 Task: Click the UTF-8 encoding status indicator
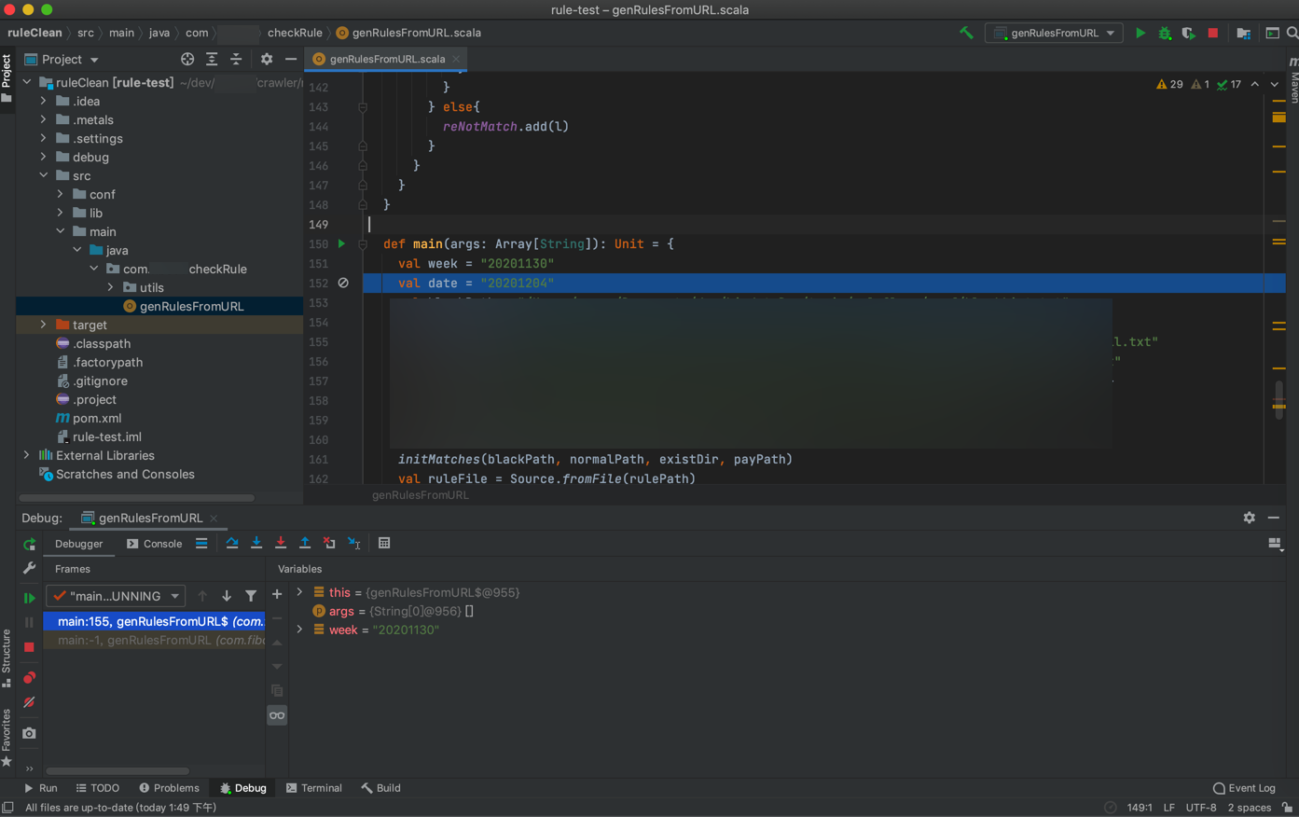pyautogui.click(x=1200, y=808)
